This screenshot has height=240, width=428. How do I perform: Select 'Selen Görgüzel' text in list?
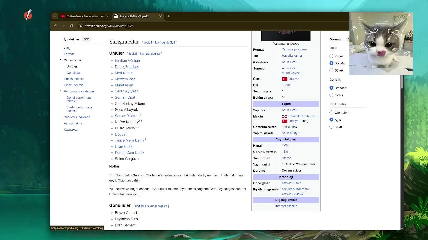point(127,159)
